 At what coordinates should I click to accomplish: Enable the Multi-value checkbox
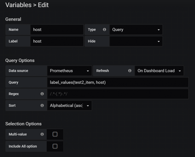coord(55,134)
